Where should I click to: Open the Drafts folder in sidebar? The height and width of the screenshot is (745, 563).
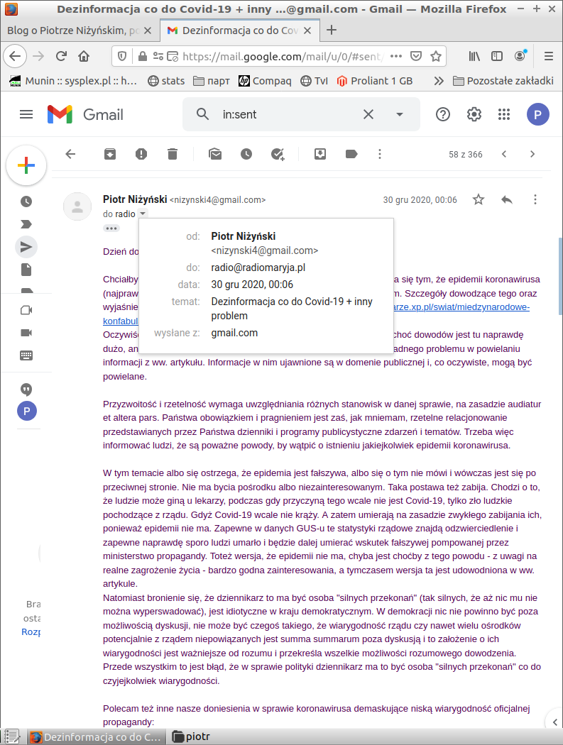[26, 270]
